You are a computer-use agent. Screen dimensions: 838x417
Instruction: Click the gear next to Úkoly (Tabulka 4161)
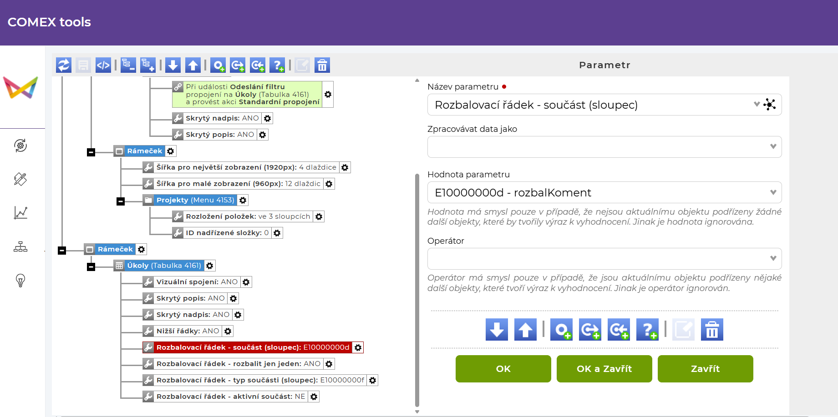point(209,266)
